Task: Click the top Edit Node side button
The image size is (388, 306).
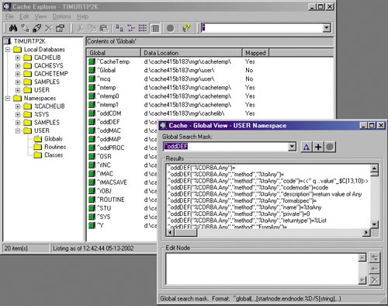Action: point(374,258)
